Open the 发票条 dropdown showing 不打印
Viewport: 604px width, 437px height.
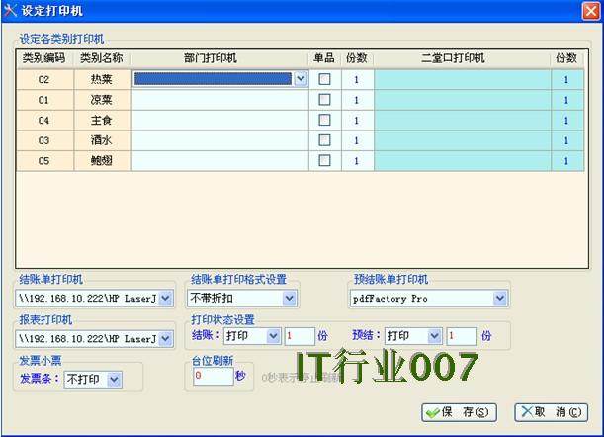[114, 380]
